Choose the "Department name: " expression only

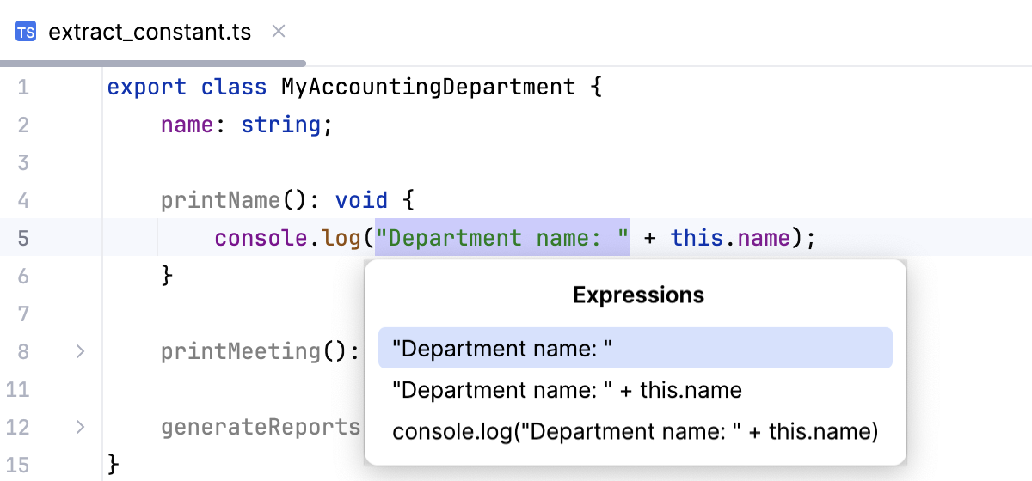coord(635,350)
